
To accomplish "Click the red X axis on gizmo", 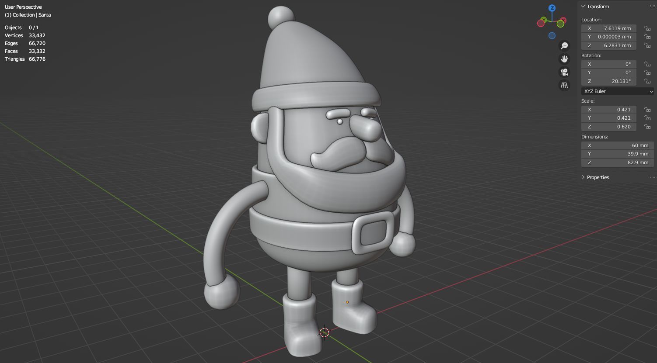I will click(x=563, y=20).
